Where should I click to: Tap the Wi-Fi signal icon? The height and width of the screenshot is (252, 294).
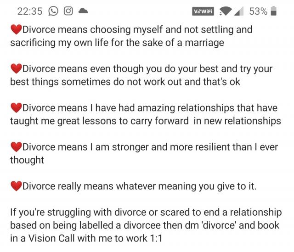tap(225, 11)
